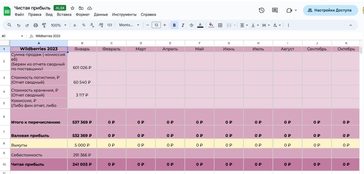Image resolution: width=364 pixels, height=174 pixels.
Task: Open the merge cells dropdown arrow
Action: (235, 25)
